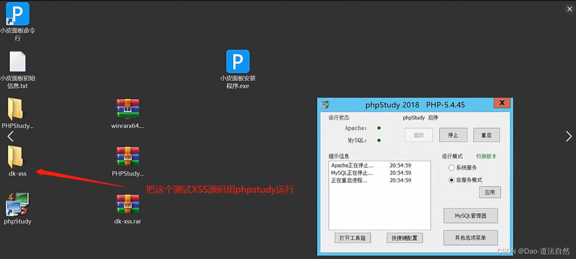Click the Apache status indicator dot

click(379, 128)
